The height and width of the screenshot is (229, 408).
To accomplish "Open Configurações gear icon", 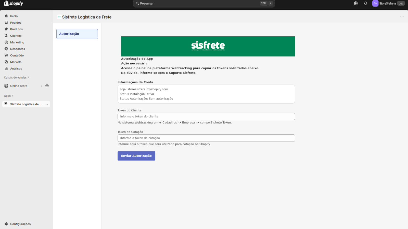I will (x=6, y=224).
